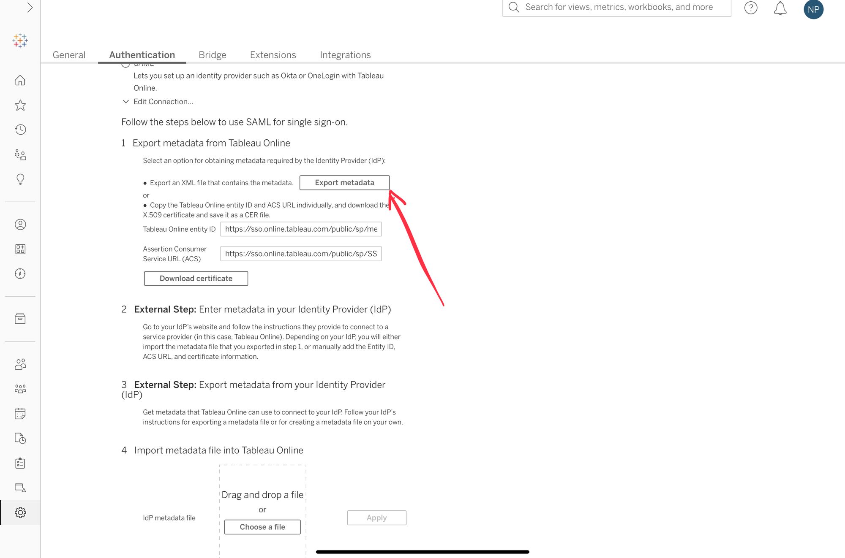This screenshot has width=845, height=558.
Task: Click the 'IdP metadata file' label
Action: pos(169,518)
